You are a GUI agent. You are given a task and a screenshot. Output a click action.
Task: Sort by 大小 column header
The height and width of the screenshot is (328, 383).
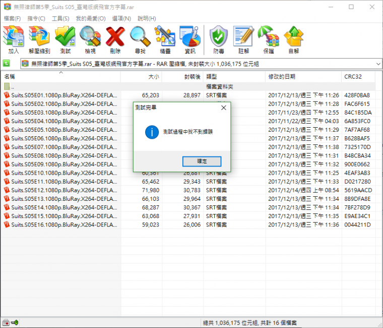coord(141,77)
